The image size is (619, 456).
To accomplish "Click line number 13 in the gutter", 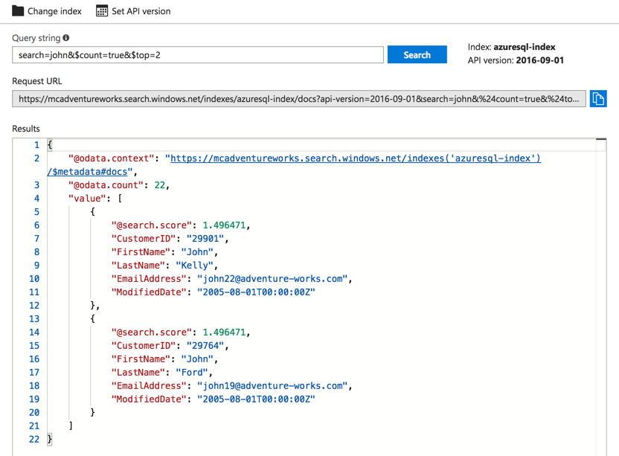I will [33, 319].
